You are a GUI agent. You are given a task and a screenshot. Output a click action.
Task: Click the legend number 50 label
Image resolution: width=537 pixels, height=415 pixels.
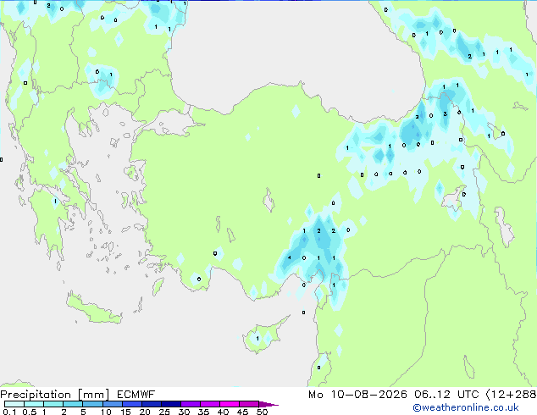click(x=262, y=412)
